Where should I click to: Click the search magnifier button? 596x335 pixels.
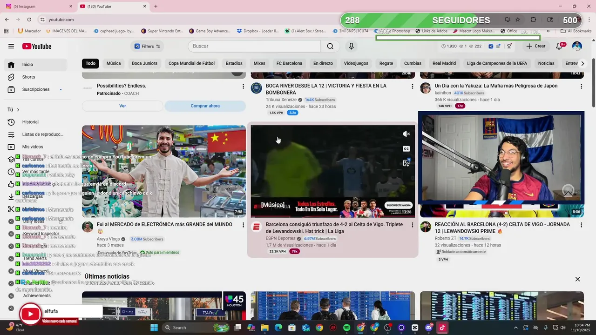click(330, 46)
